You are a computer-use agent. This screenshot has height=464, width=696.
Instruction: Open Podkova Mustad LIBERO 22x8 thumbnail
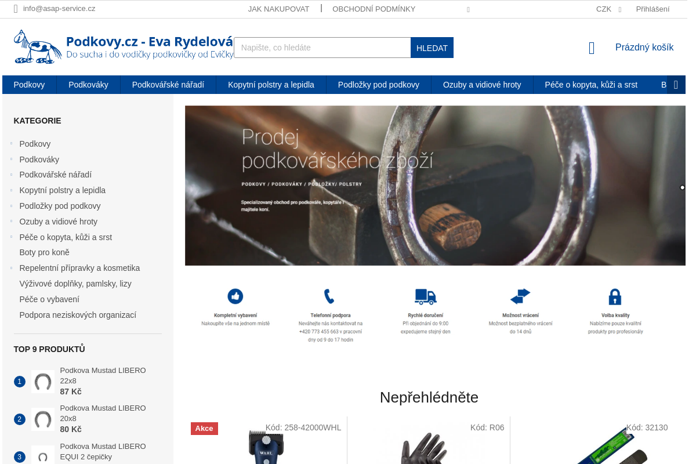(x=43, y=382)
